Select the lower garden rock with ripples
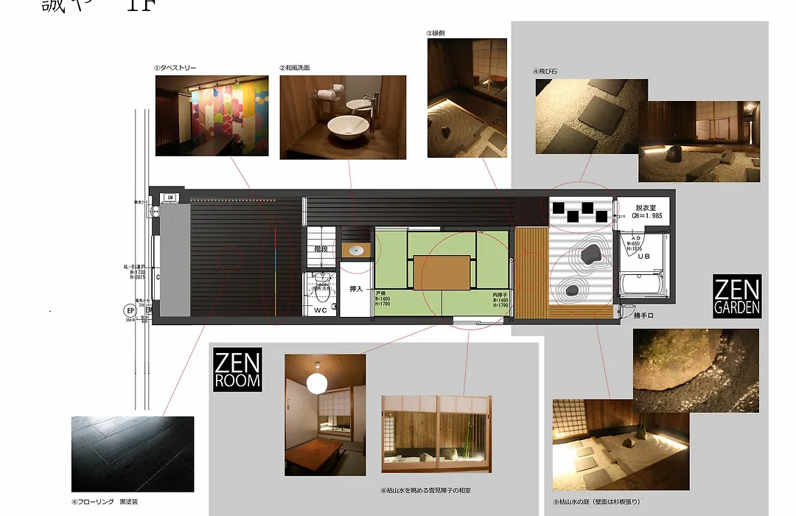The image size is (796, 516). pyautogui.click(x=571, y=288)
